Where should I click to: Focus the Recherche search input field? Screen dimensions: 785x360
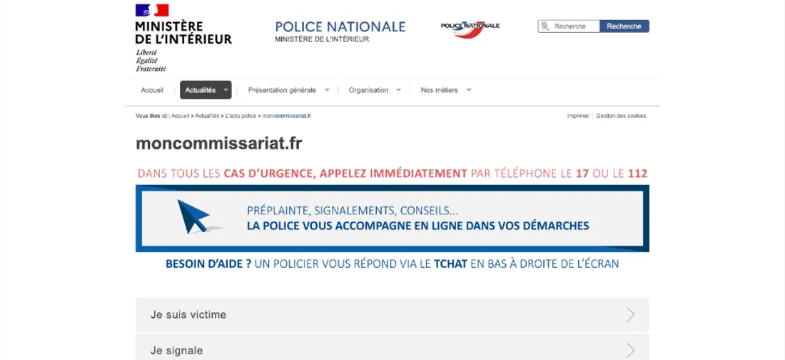pos(574,26)
